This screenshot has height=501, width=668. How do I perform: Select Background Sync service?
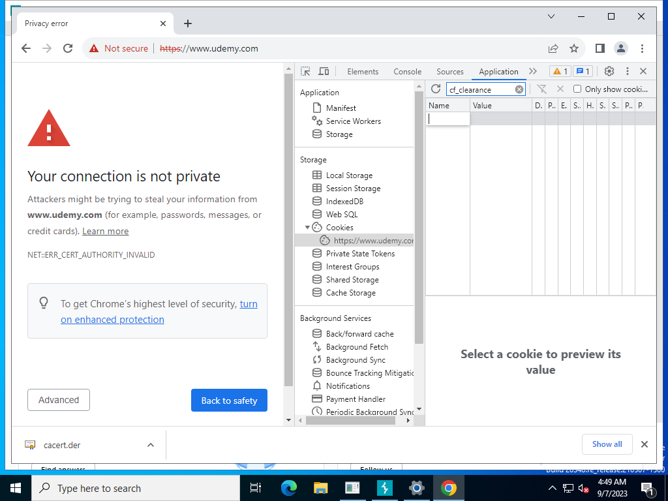[356, 360]
